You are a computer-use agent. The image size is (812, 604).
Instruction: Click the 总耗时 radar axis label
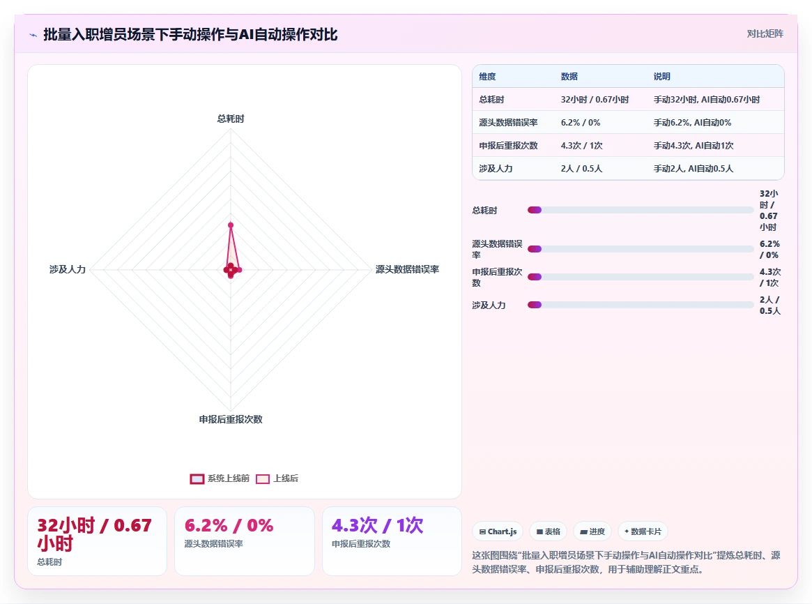pyautogui.click(x=231, y=119)
